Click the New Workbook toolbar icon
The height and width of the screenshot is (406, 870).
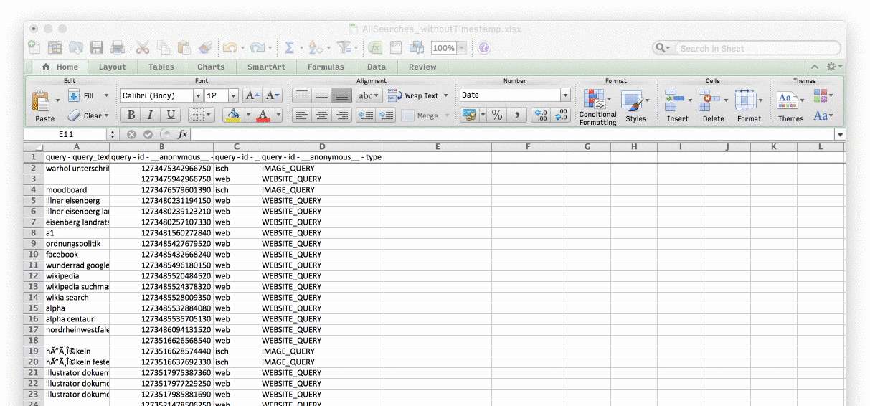(34, 47)
